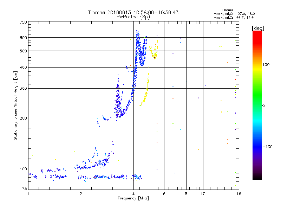Click the y-axis '600' tick label
Screen dimensions: 281x211
click(23, 38)
